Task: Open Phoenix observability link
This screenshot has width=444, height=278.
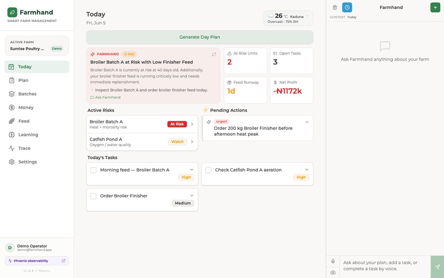Action: (37, 261)
